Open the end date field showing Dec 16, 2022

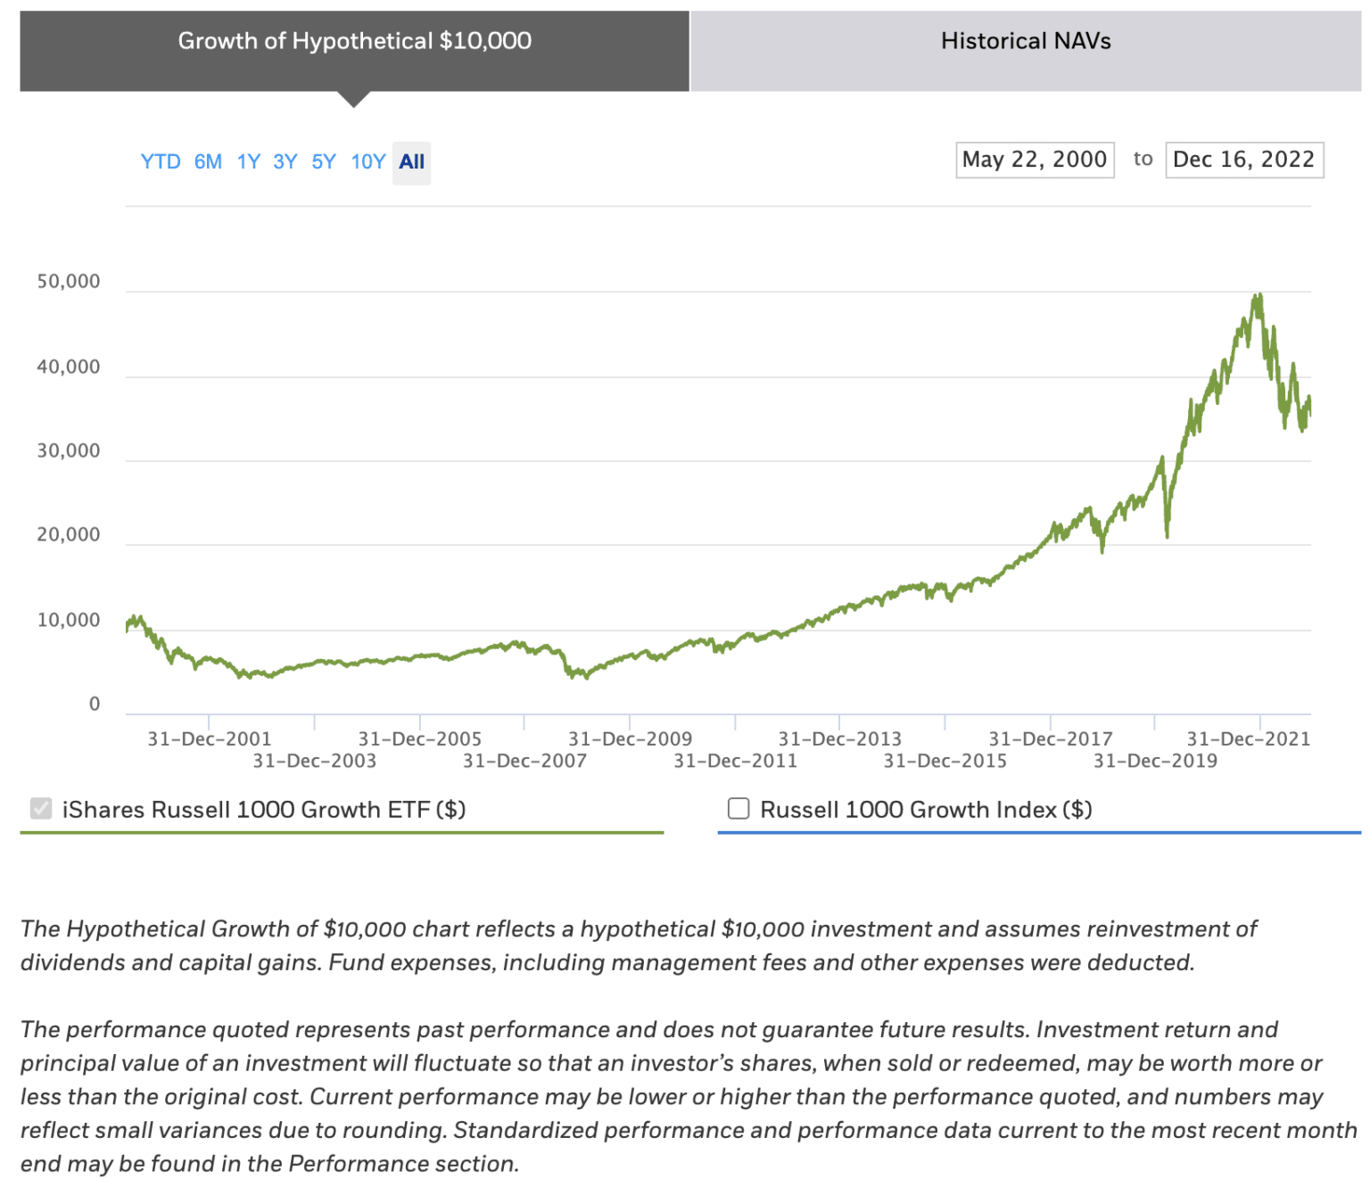point(1243,161)
